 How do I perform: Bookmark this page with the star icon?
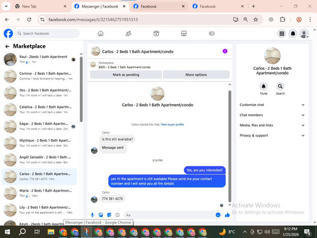(x=256, y=20)
